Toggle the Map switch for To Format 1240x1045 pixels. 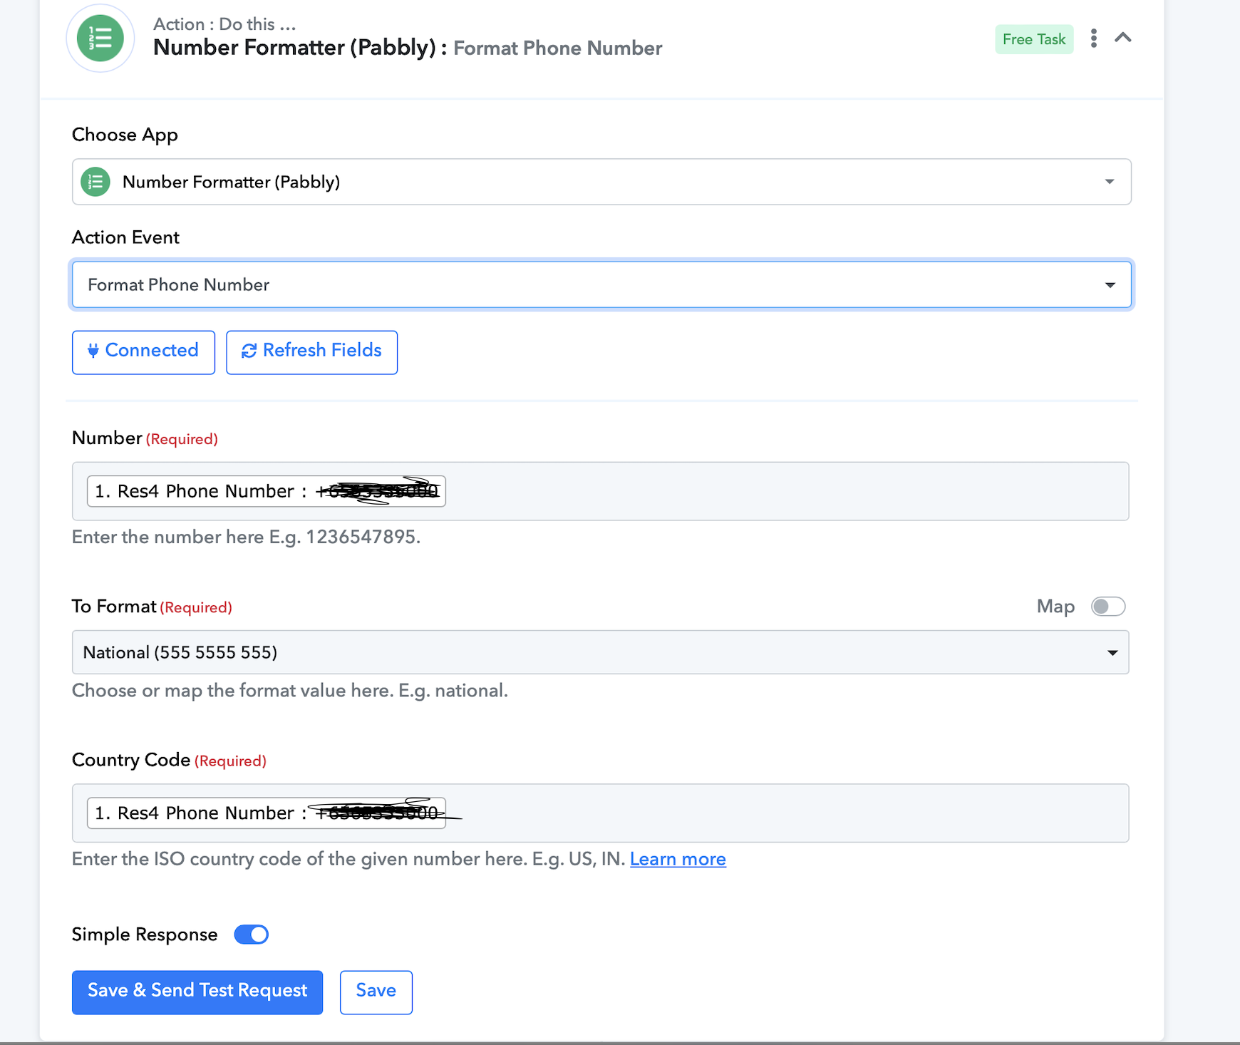click(x=1108, y=607)
